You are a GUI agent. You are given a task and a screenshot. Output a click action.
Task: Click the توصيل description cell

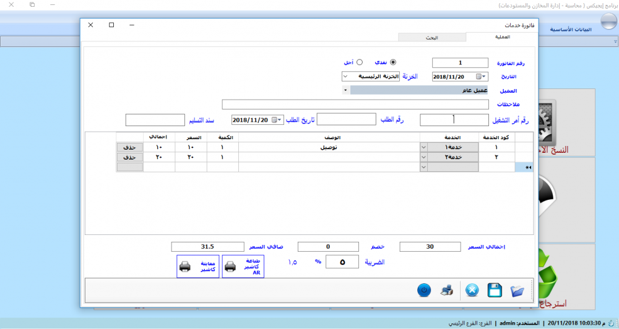pos(329,147)
